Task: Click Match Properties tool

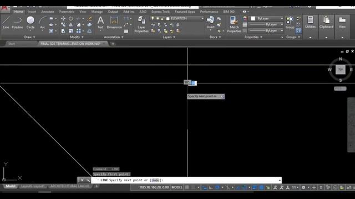Action: (x=234, y=24)
